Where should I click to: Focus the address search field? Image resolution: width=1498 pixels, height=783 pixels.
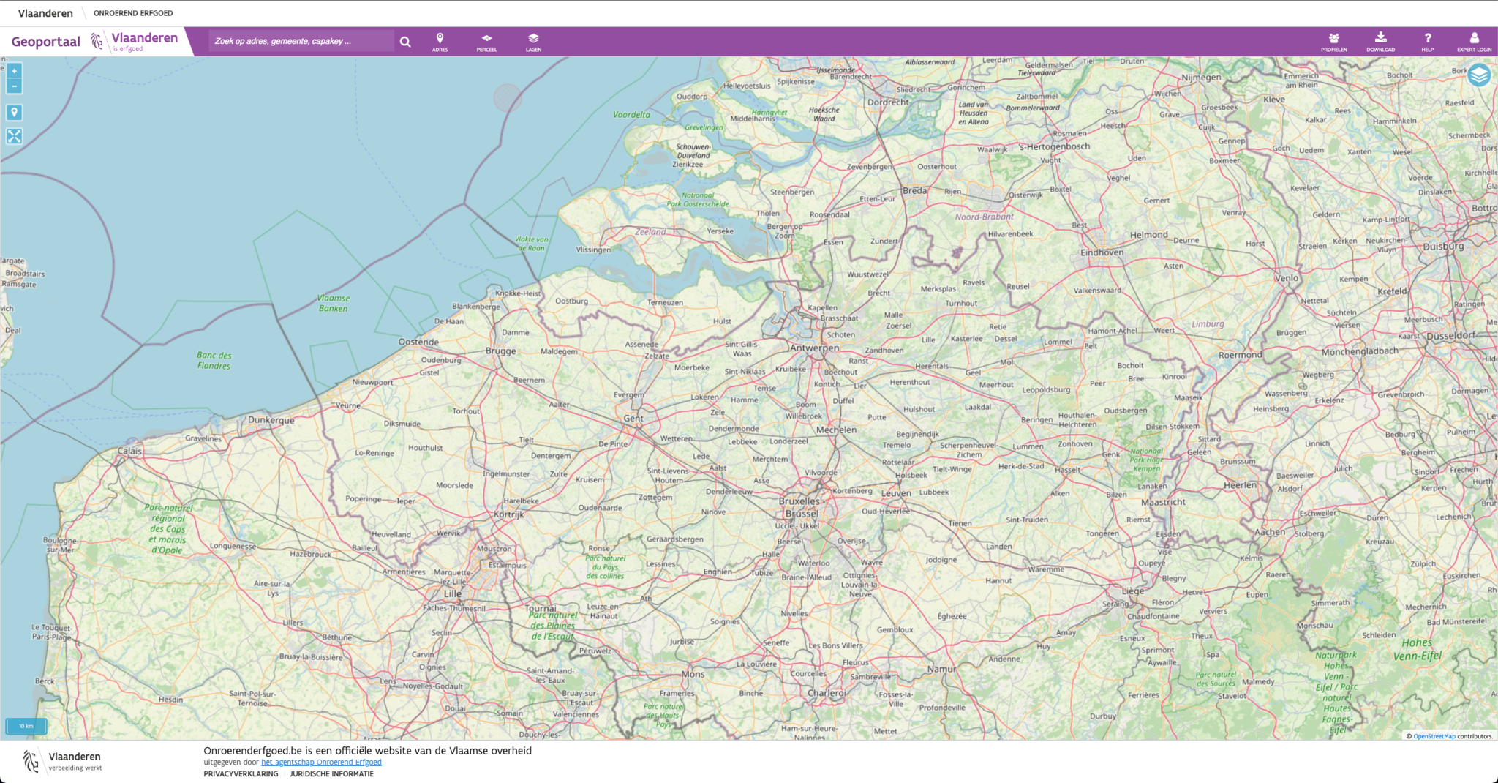(301, 41)
